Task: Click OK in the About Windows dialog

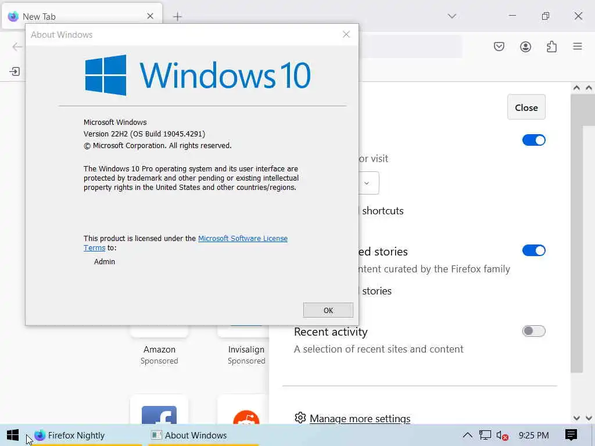Action: click(x=328, y=310)
